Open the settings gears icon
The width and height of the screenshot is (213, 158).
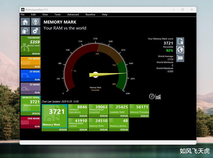(x=36, y=31)
